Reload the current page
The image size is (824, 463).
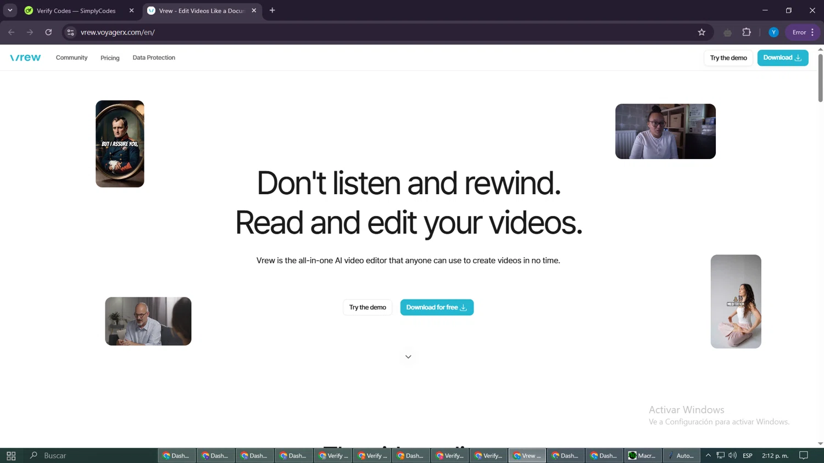(x=48, y=32)
